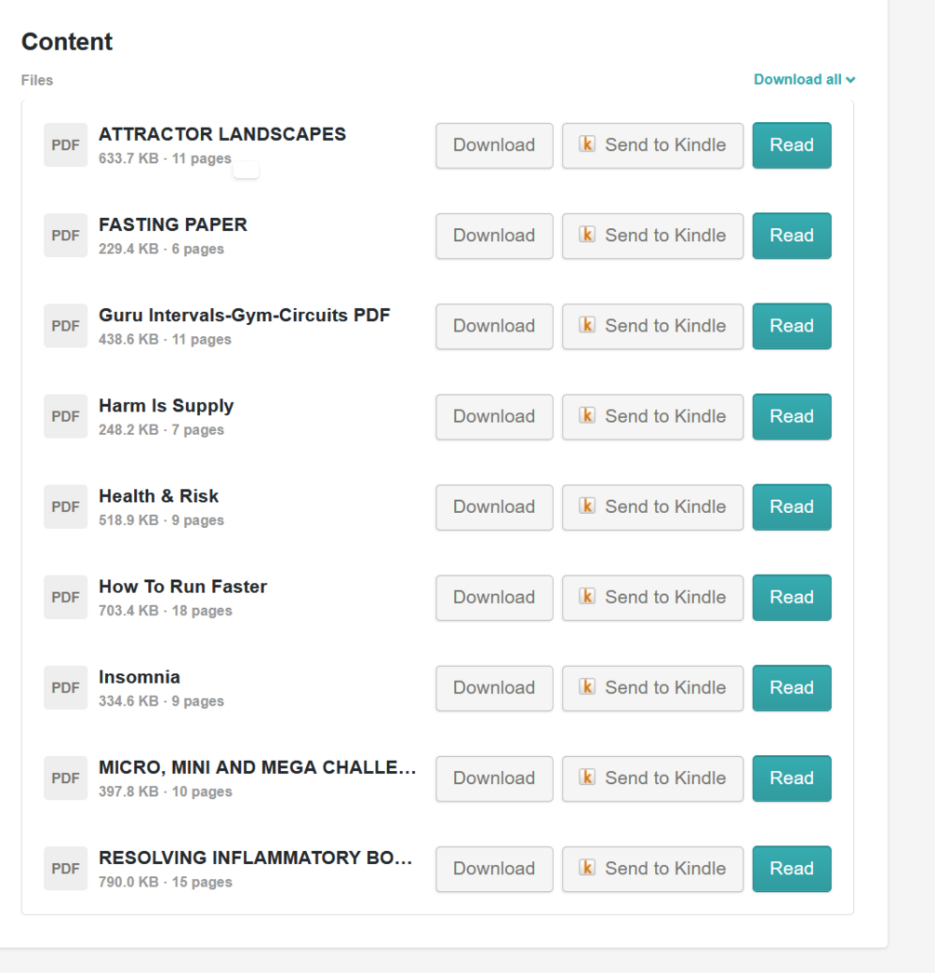Viewport: 935px width, 973px height.
Task: Click the PDF icon next to Insomnia
Action: [x=65, y=688]
